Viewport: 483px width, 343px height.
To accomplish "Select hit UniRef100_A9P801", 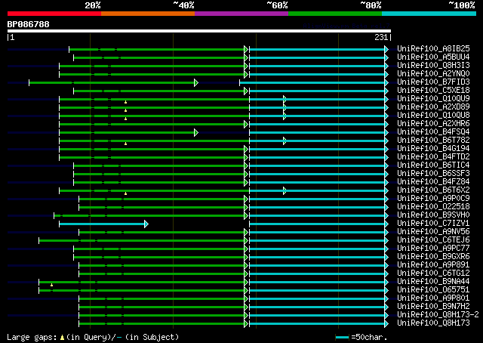I will [433, 298].
